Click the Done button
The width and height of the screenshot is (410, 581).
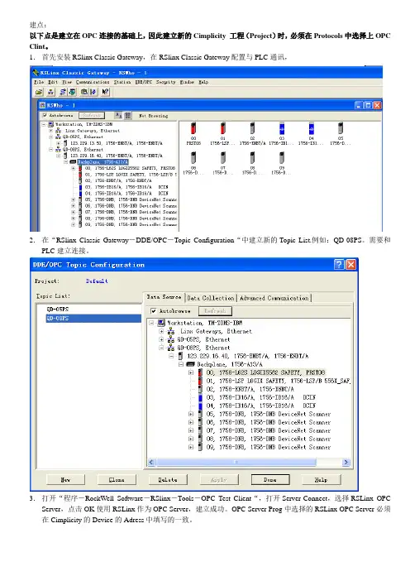tap(270, 479)
